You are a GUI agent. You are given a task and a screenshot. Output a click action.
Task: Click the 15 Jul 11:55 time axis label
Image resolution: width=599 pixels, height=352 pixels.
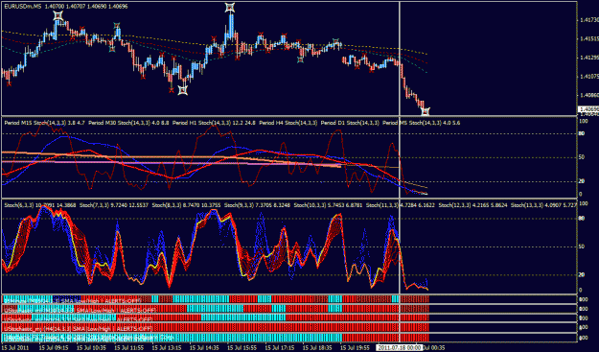(128, 348)
